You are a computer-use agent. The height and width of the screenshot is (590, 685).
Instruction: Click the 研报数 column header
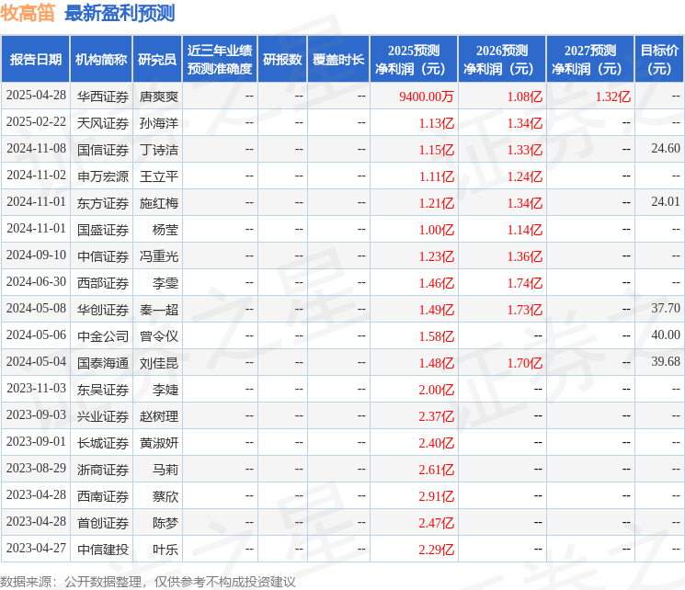click(282, 60)
